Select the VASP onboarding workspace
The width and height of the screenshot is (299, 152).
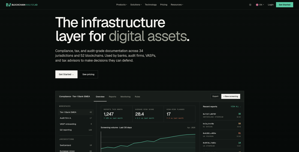coord(76,124)
